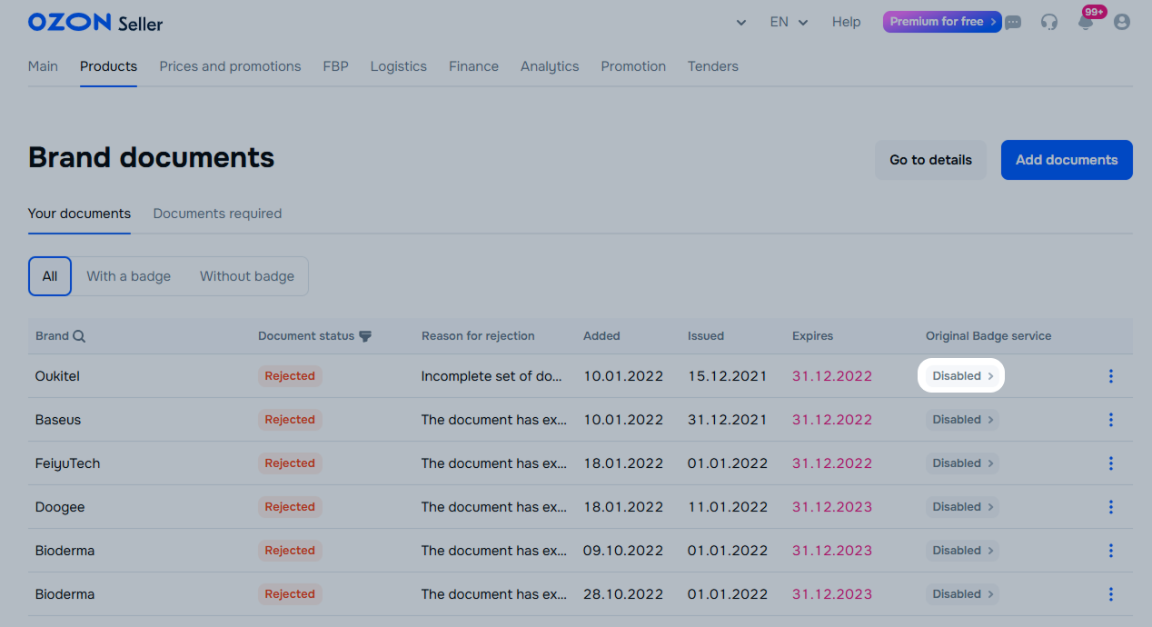Open notifications bell with 99+ badge
The height and width of the screenshot is (627, 1152).
coord(1086,22)
